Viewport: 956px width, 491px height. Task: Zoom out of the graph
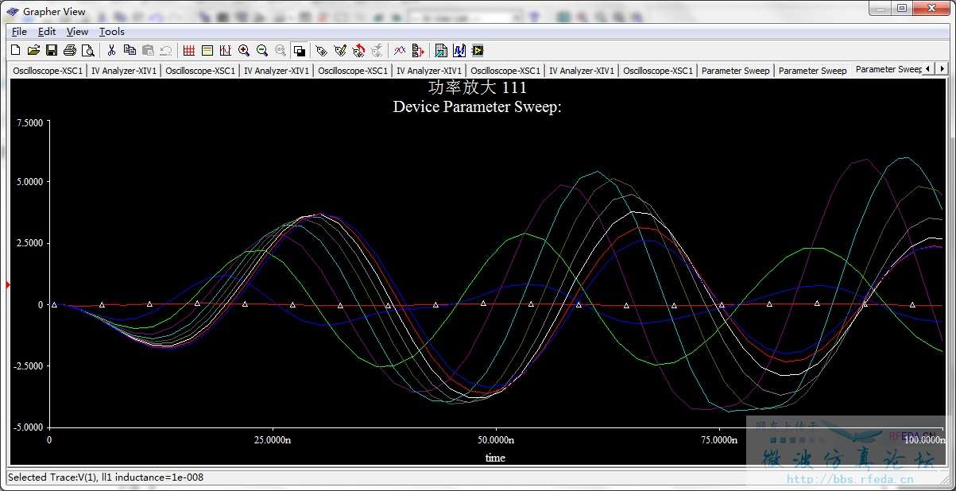click(x=262, y=50)
